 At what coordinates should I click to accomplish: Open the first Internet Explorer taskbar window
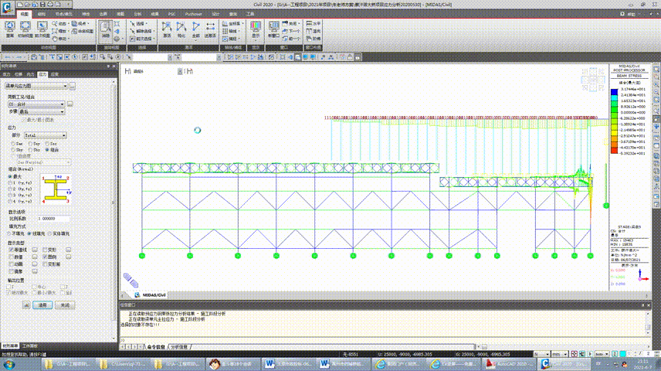click(x=398, y=363)
